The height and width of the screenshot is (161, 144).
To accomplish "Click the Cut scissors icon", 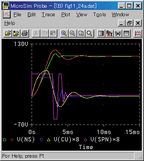I will pos(36,33).
